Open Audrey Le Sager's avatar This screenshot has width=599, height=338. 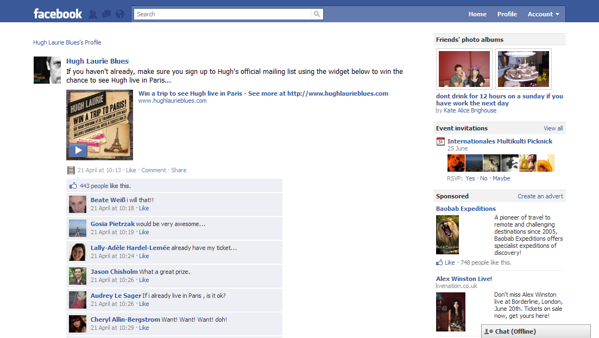(x=78, y=300)
